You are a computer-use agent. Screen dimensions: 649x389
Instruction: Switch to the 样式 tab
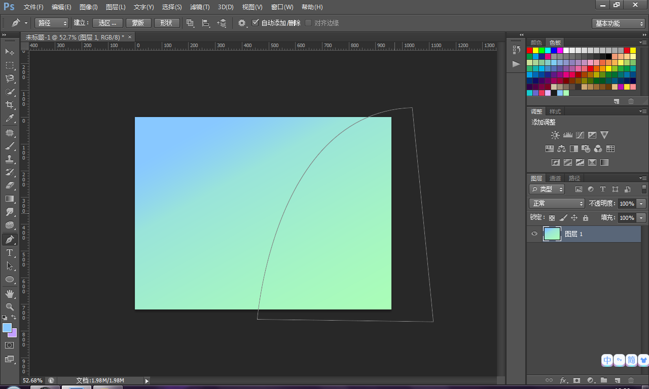click(555, 111)
